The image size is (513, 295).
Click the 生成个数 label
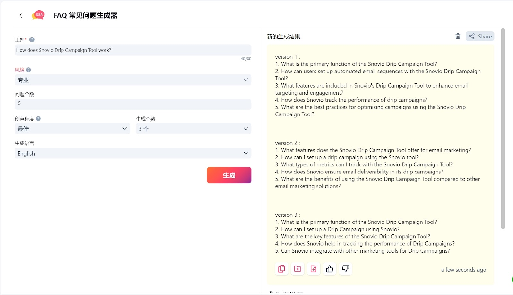coord(146,119)
